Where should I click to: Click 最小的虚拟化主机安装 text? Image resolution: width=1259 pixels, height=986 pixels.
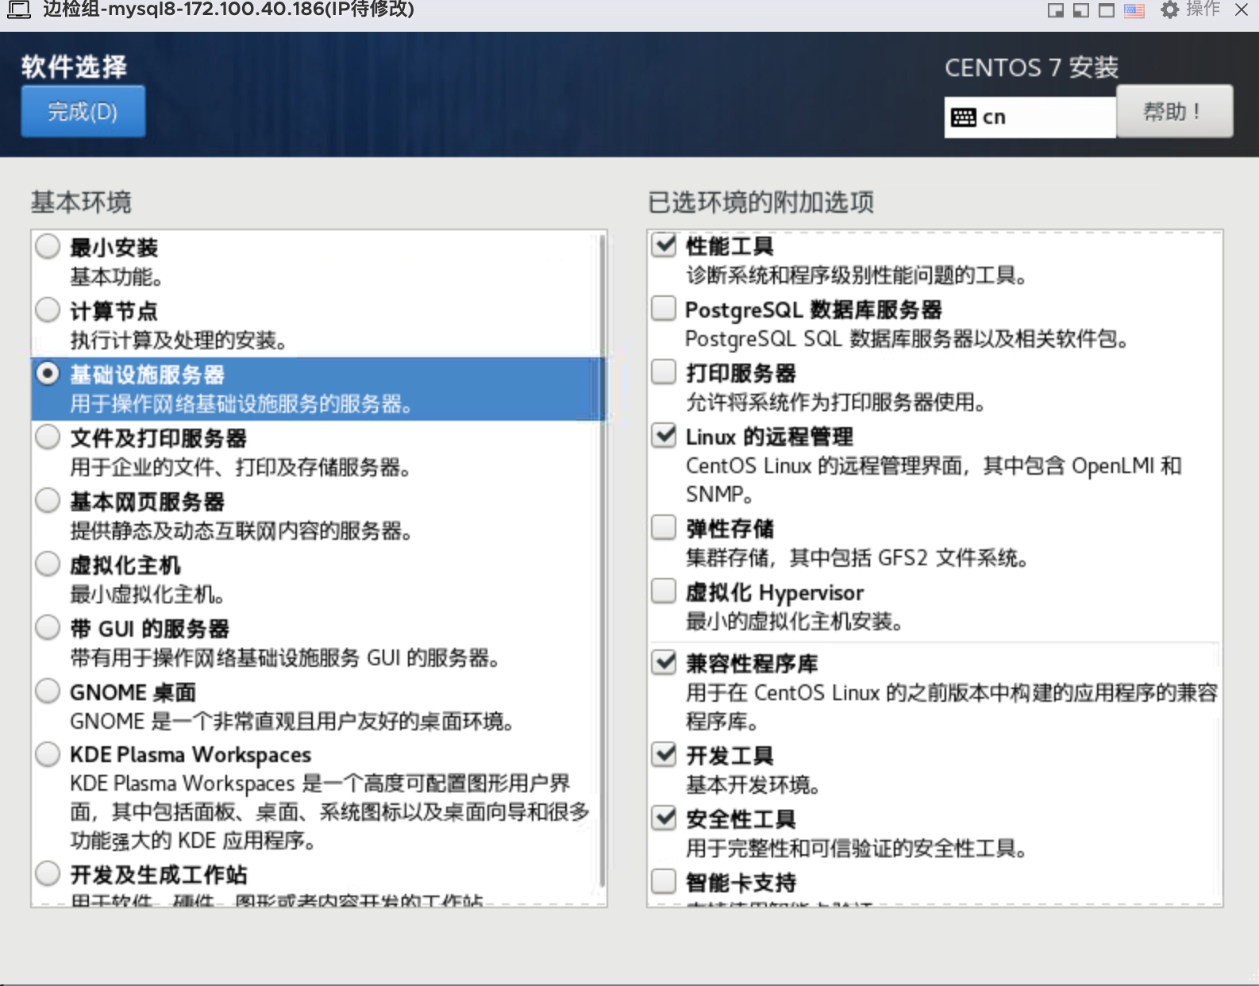pos(795,622)
